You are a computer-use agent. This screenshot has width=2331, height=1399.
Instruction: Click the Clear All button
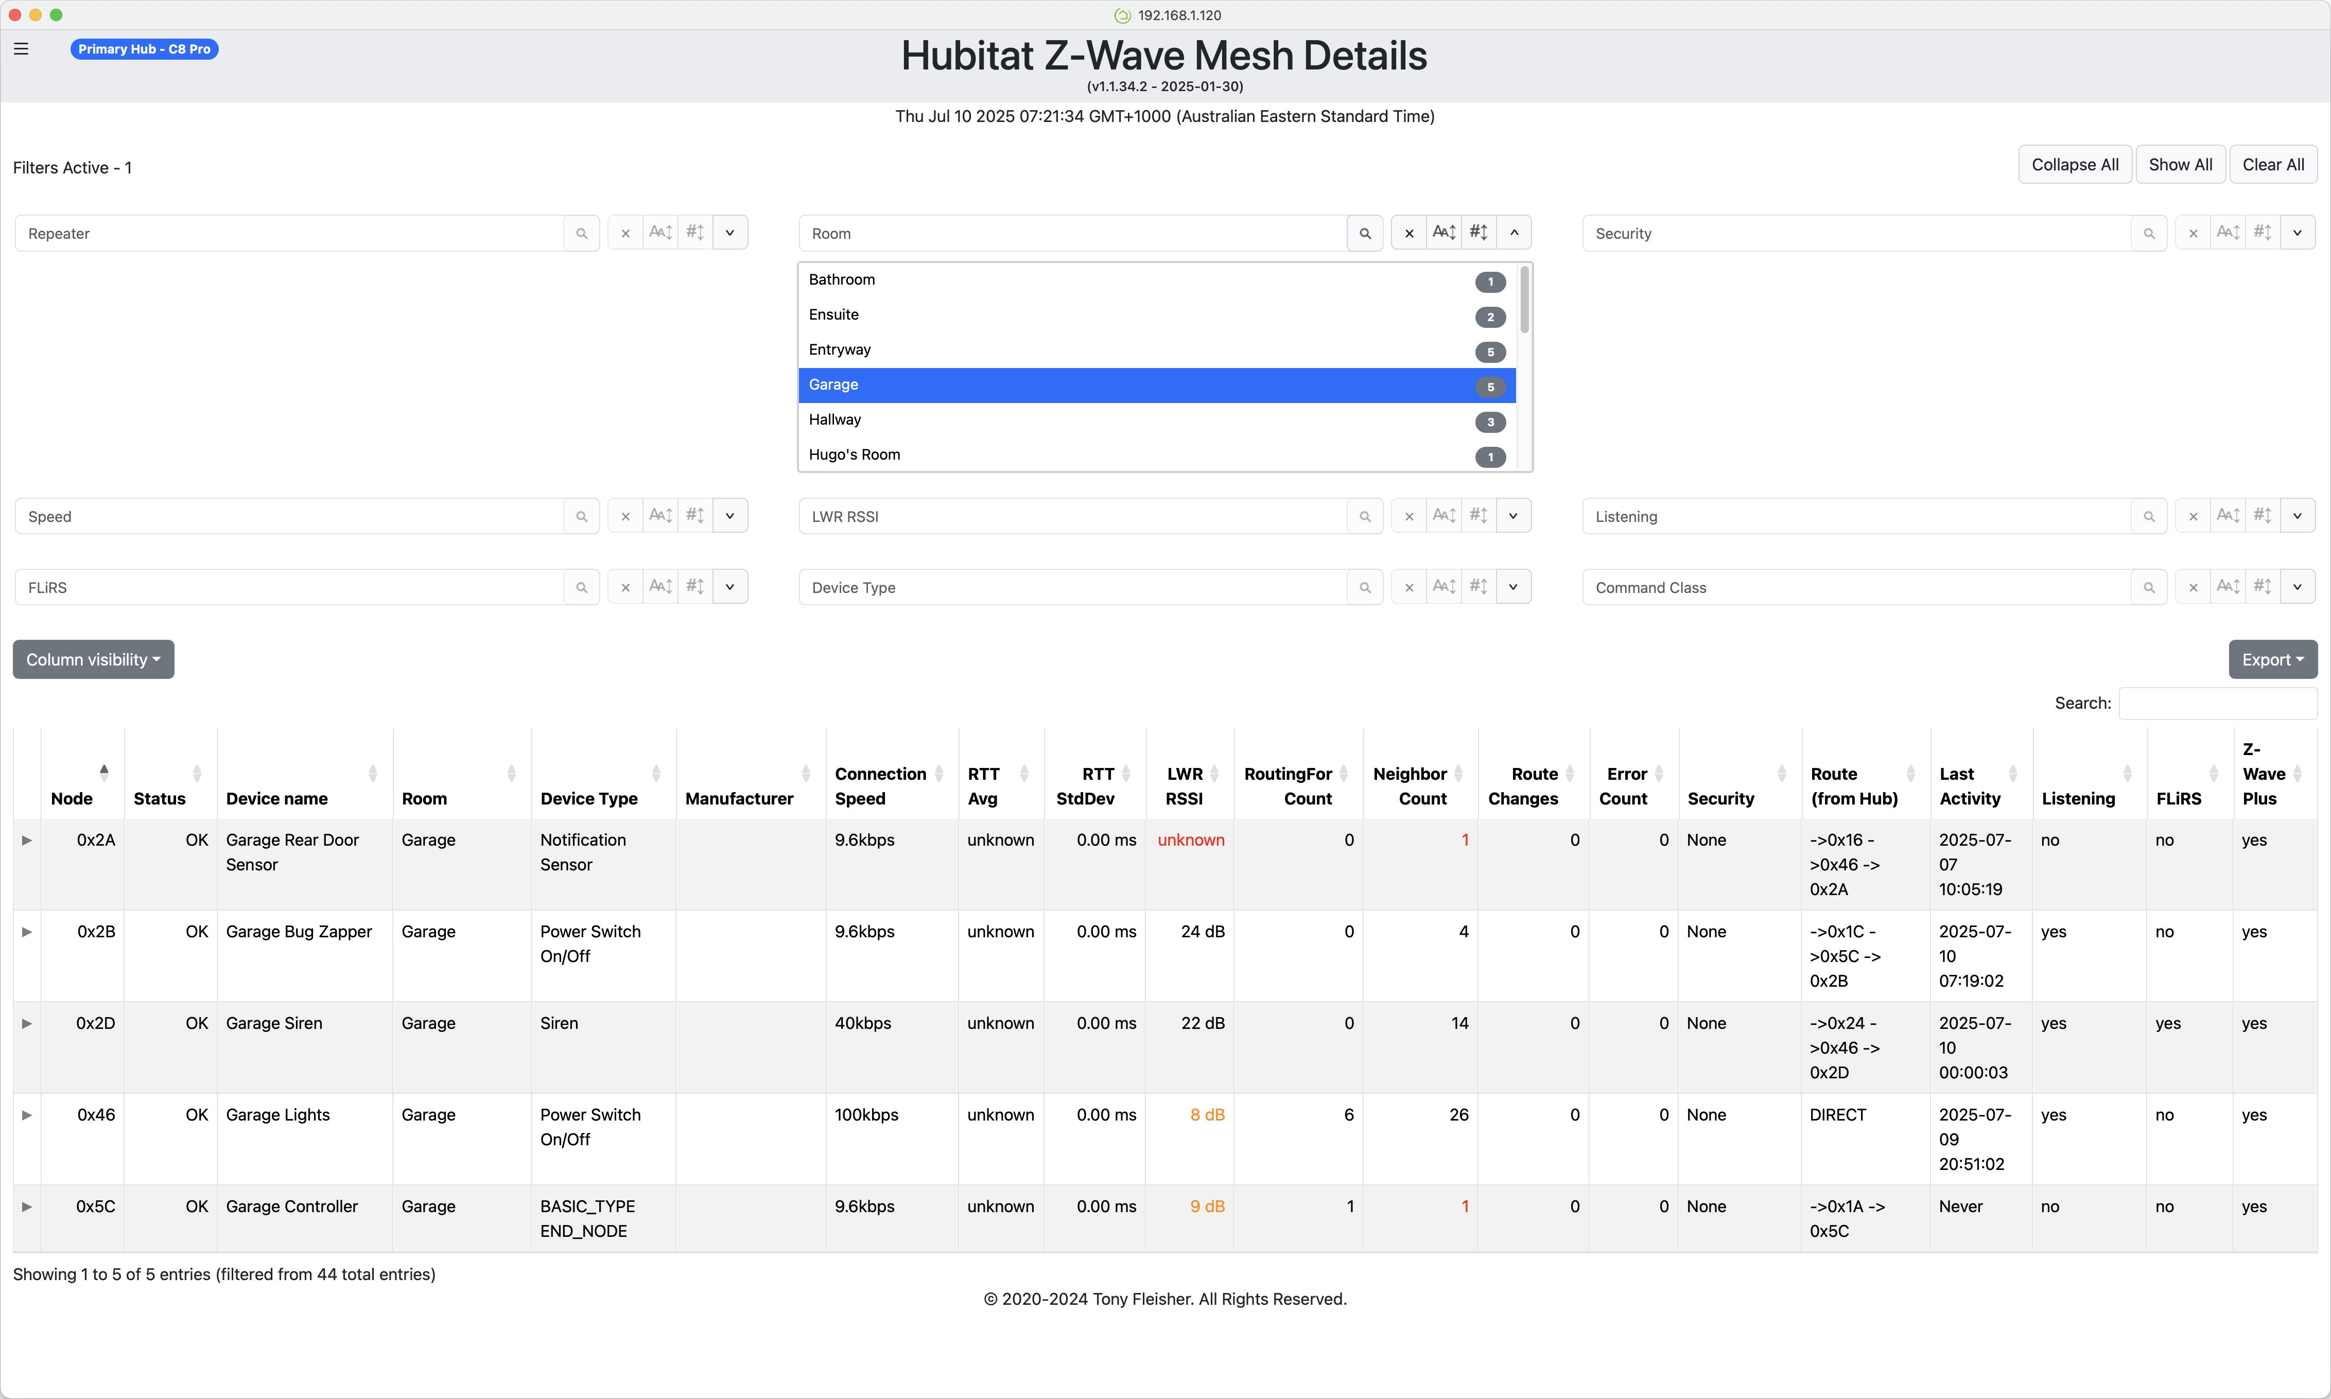pos(2272,164)
